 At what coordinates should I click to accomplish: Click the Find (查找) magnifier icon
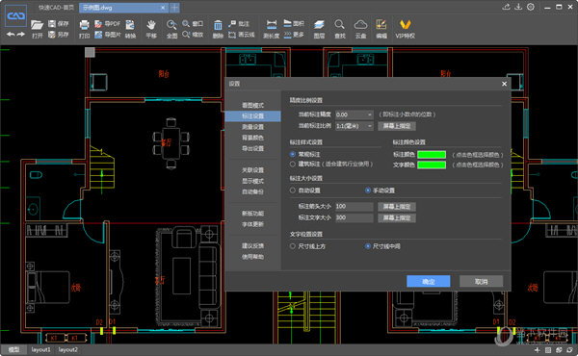[339, 25]
